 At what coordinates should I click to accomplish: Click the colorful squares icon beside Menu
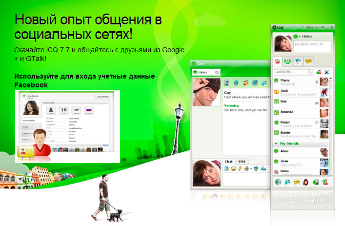tap(304, 27)
